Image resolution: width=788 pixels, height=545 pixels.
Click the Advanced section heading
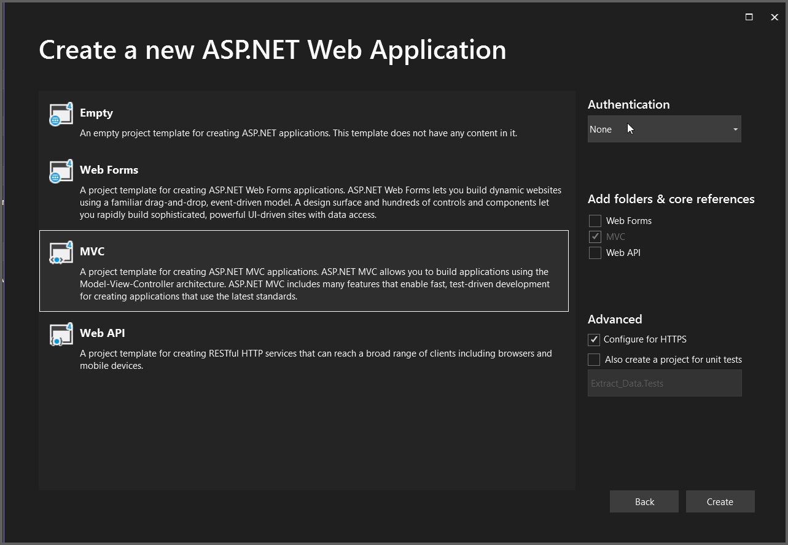pos(615,319)
